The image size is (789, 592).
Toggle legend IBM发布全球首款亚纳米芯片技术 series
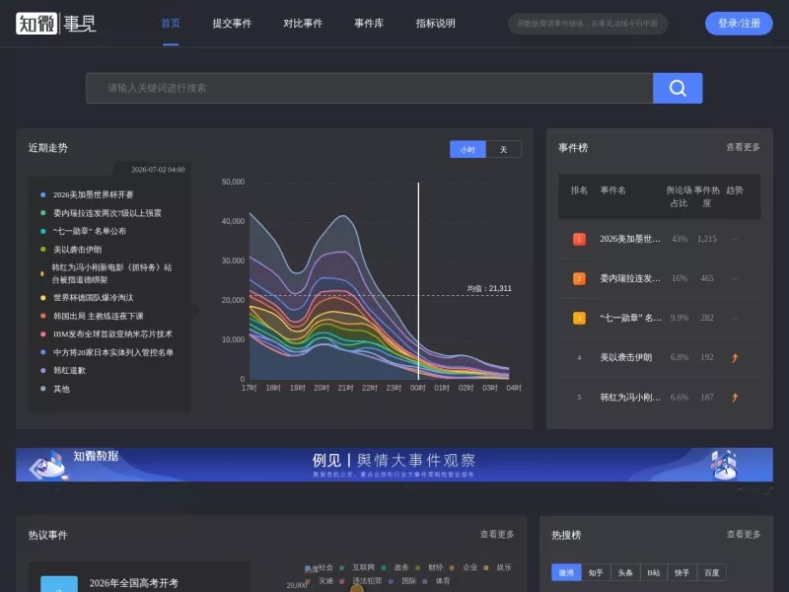point(107,333)
